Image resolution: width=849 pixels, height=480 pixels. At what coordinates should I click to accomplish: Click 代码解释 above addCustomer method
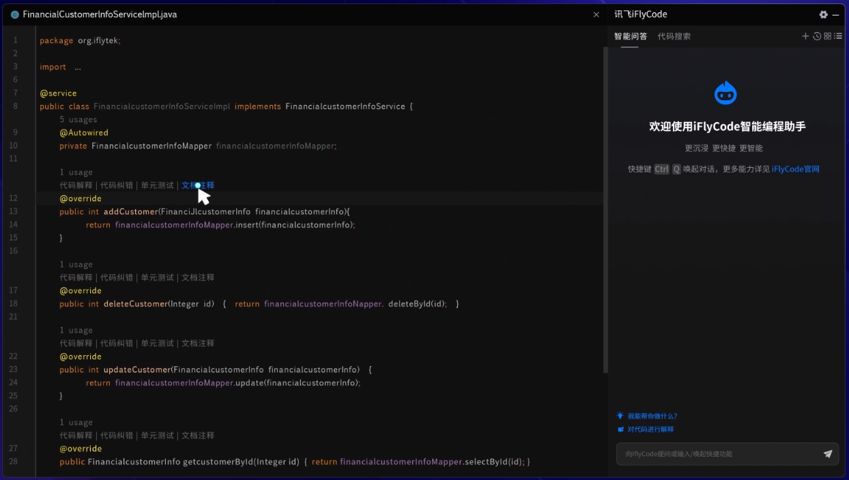(76, 185)
